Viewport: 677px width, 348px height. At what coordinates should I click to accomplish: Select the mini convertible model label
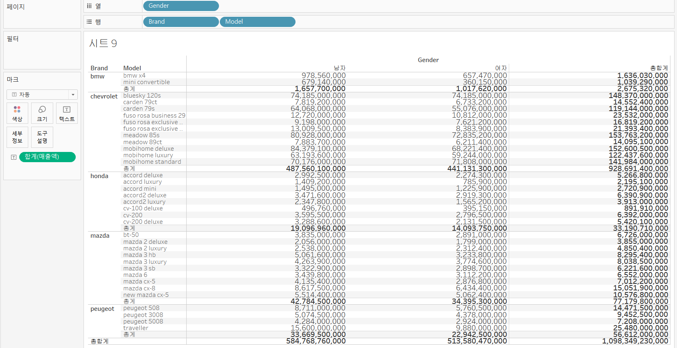(x=147, y=82)
